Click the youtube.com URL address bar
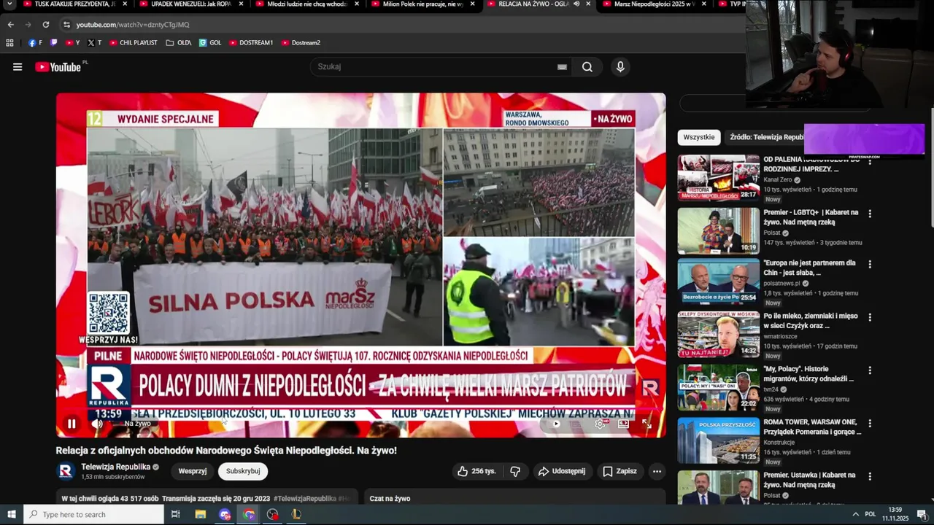Viewport: 934px width, 525px height. coord(133,25)
